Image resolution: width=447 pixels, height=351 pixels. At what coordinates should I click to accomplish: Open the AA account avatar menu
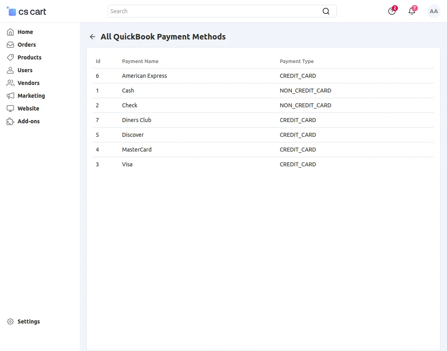tap(434, 11)
